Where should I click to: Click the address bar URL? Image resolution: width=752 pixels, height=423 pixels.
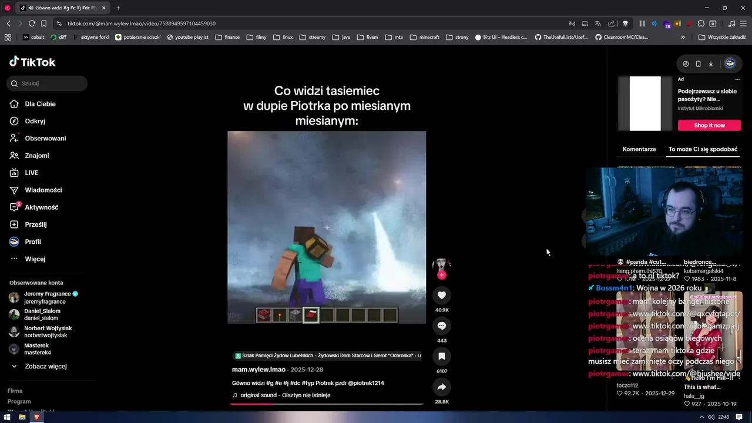coord(142,23)
